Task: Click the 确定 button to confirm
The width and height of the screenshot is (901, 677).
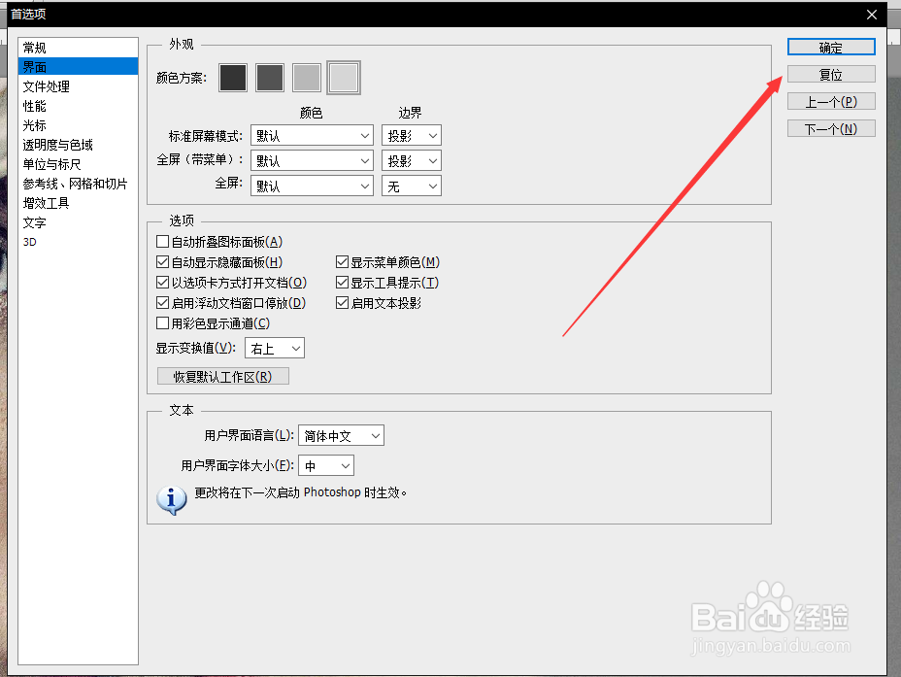Action: pyautogui.click(x=830, y=47)
